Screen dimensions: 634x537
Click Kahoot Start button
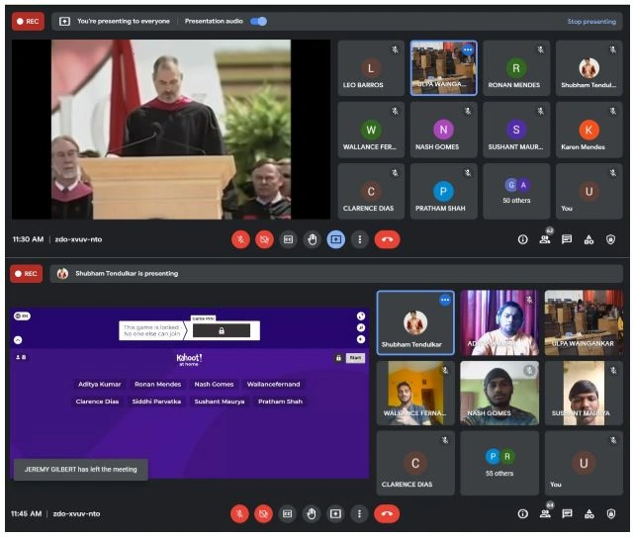(x=355, y=358)
